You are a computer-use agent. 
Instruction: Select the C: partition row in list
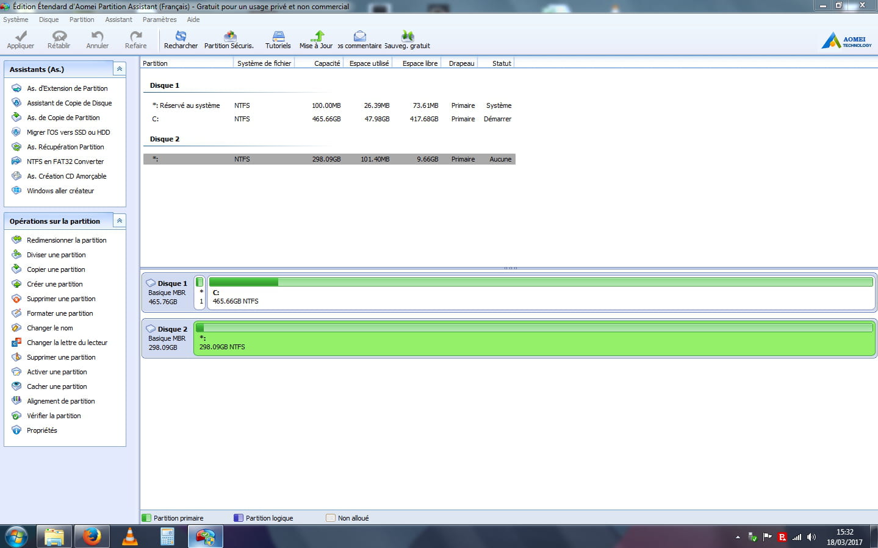tap(329, 119)
